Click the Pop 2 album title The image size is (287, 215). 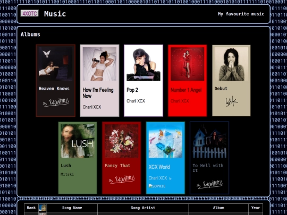click(x=132, y=90)
